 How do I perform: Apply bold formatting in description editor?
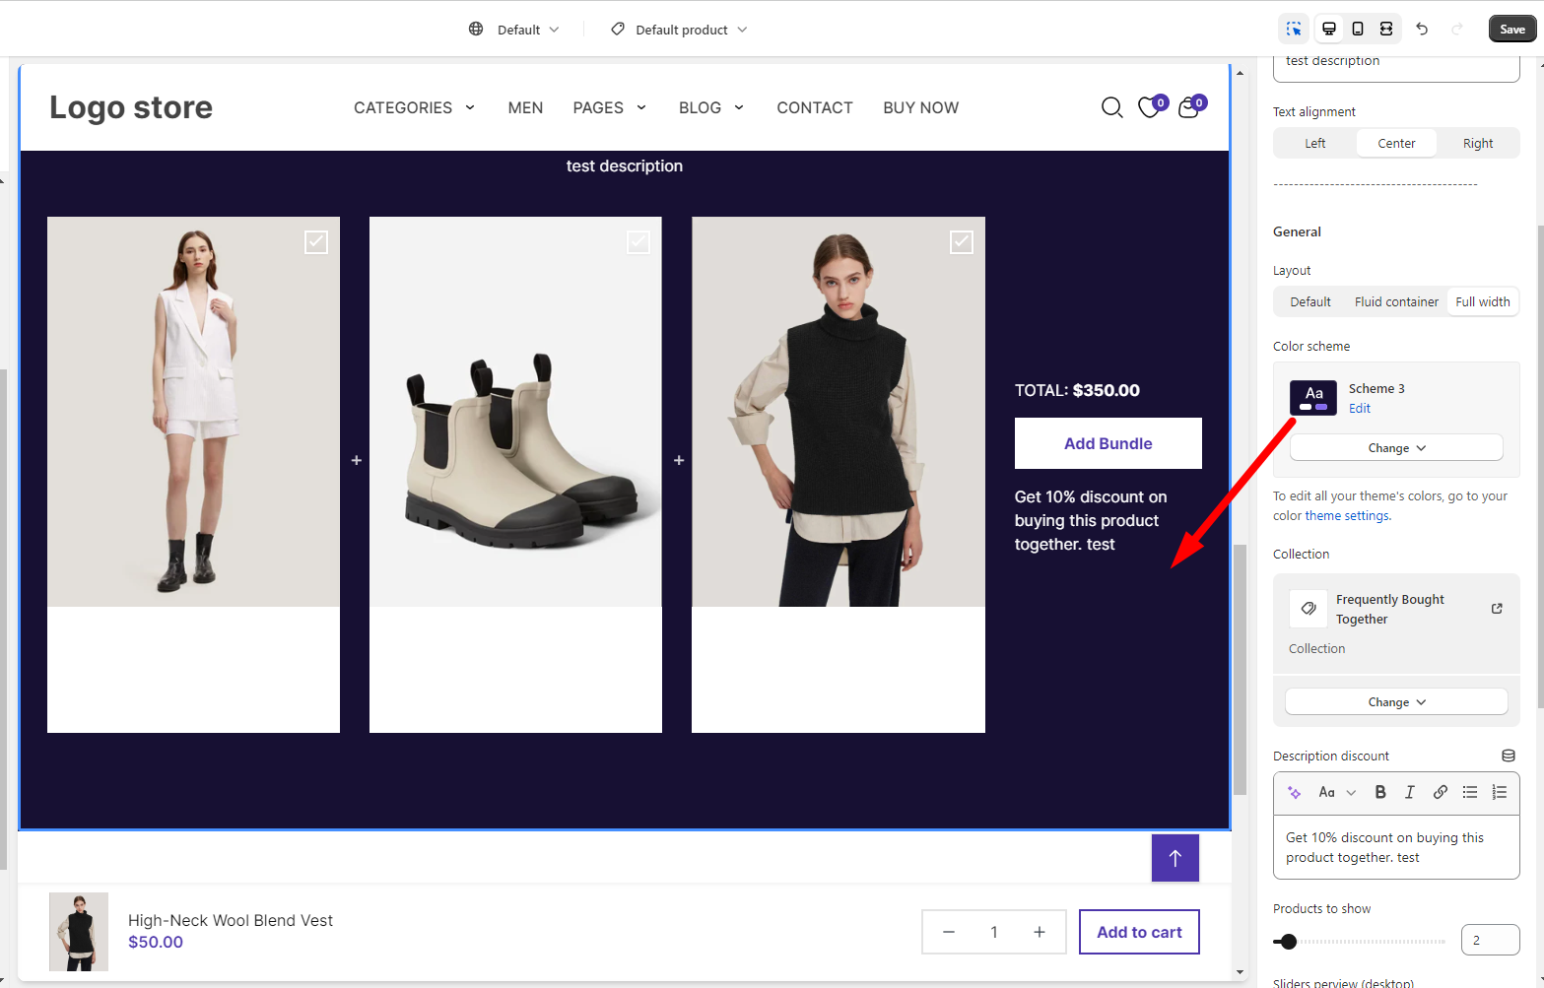tap(1380, 792)
